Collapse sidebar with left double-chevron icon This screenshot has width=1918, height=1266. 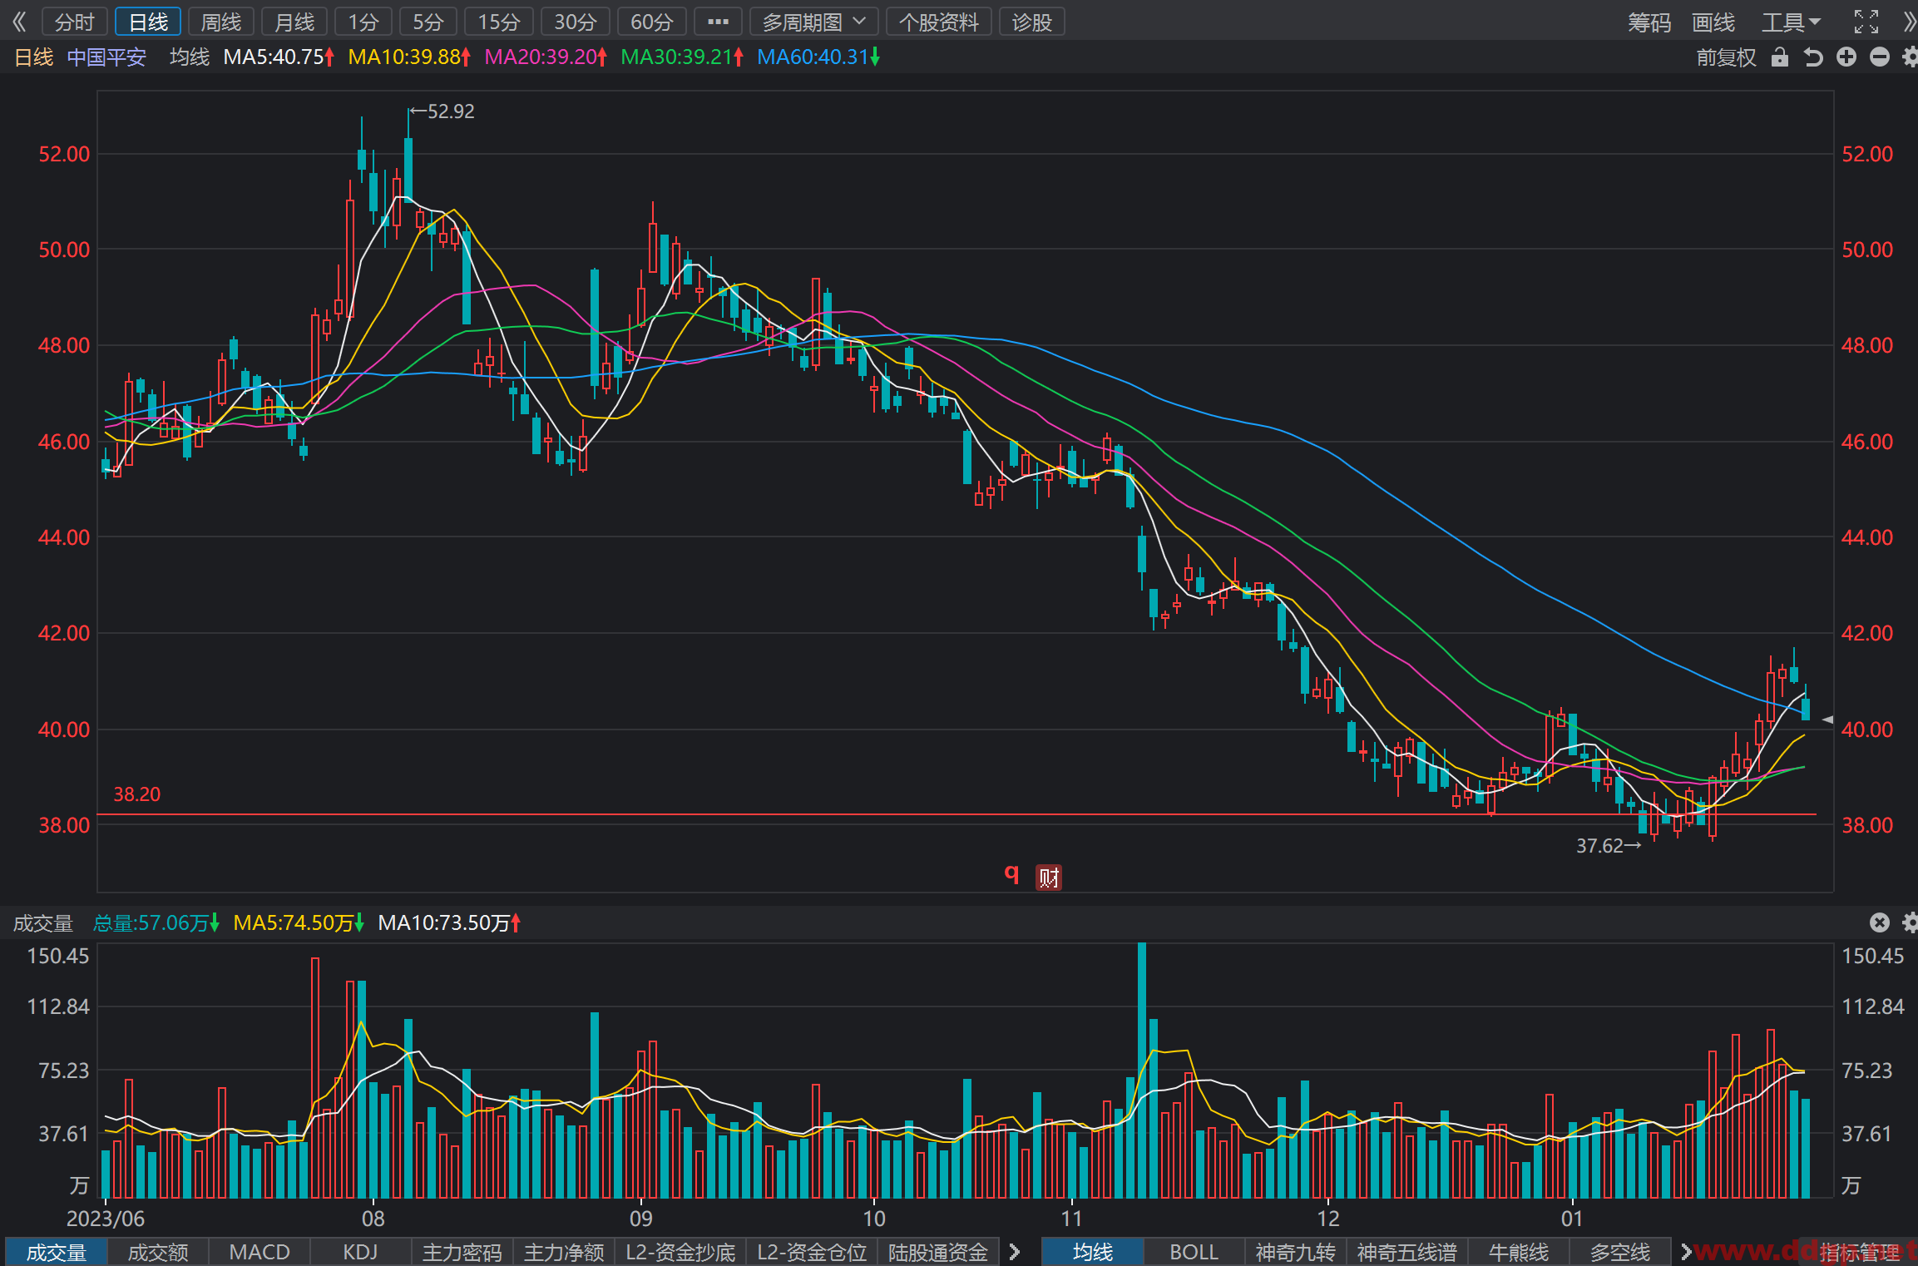click(x=19, y=22)
